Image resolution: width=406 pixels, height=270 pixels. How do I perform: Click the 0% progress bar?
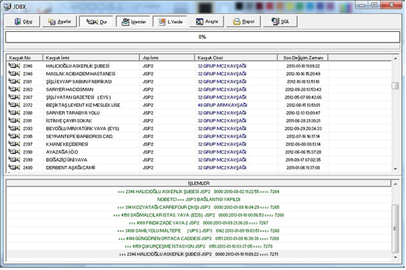(202, 37)
